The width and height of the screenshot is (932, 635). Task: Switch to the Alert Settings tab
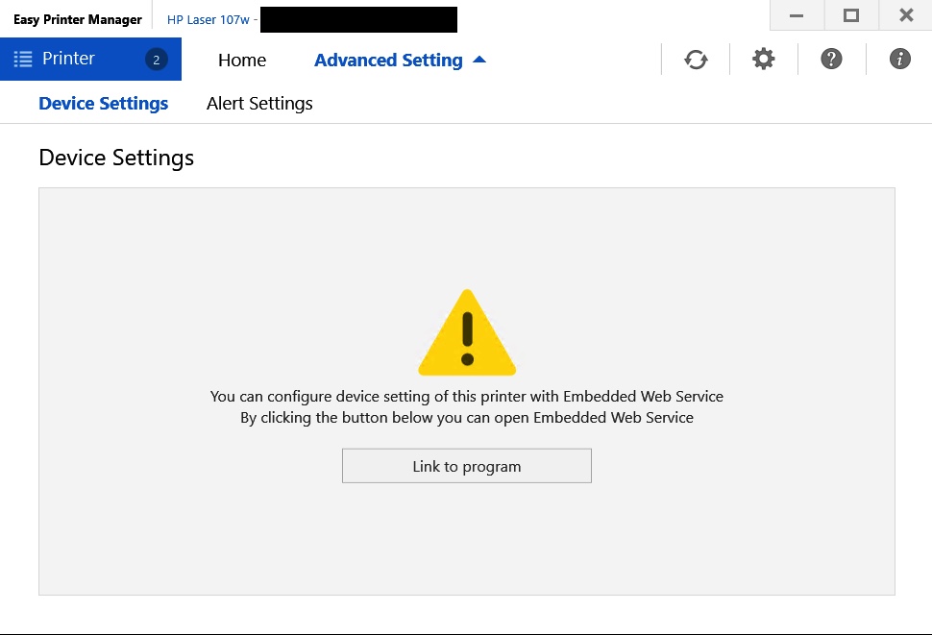pos(259,104)
